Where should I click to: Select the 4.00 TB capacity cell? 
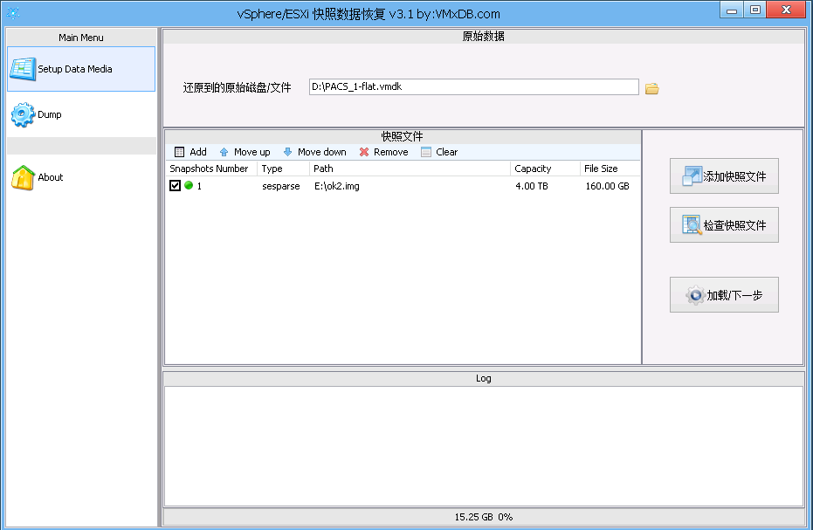tap(532, 186)
